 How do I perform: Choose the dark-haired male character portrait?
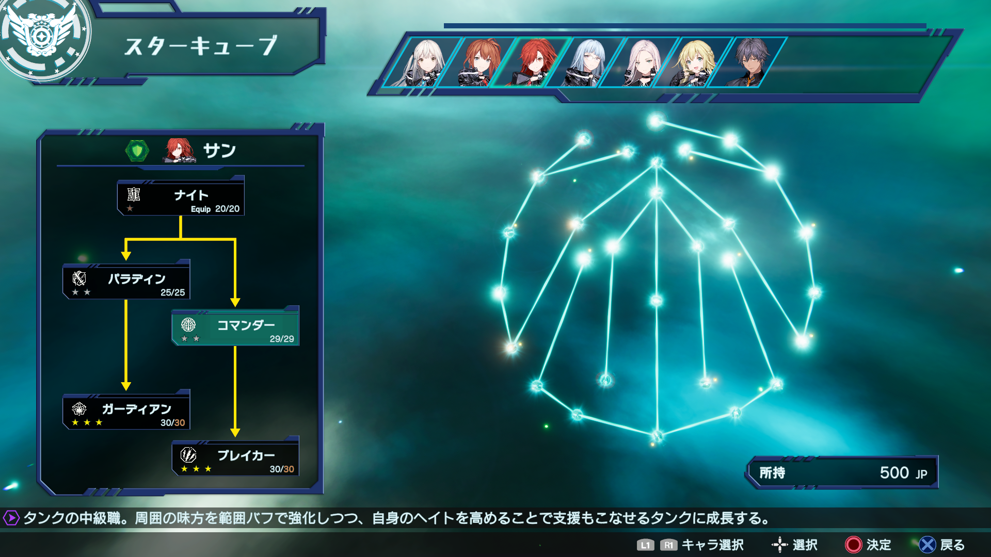pos(748,62)
